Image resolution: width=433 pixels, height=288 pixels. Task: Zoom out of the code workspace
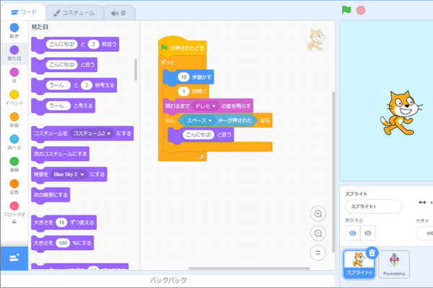coord(318,233)
